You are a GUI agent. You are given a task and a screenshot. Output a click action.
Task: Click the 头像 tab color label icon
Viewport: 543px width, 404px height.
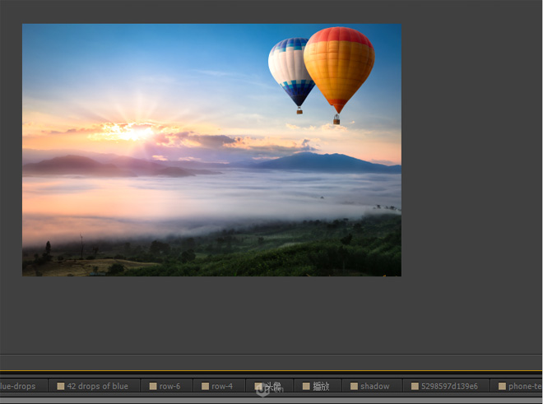258,386
